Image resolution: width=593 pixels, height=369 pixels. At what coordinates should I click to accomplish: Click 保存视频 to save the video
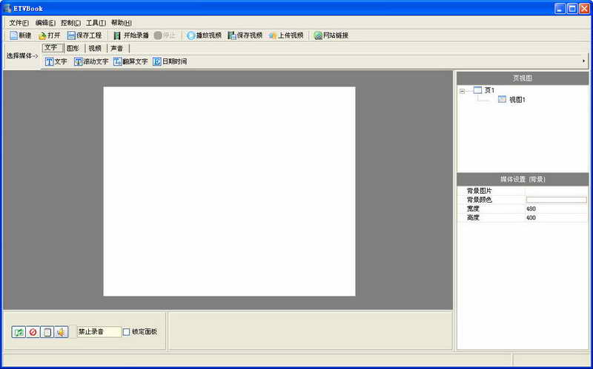click(245, 35)
